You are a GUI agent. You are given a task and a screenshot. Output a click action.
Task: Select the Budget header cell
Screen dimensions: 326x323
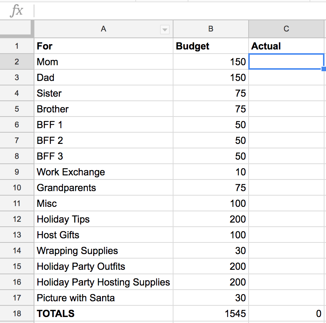tap(211, 46)
